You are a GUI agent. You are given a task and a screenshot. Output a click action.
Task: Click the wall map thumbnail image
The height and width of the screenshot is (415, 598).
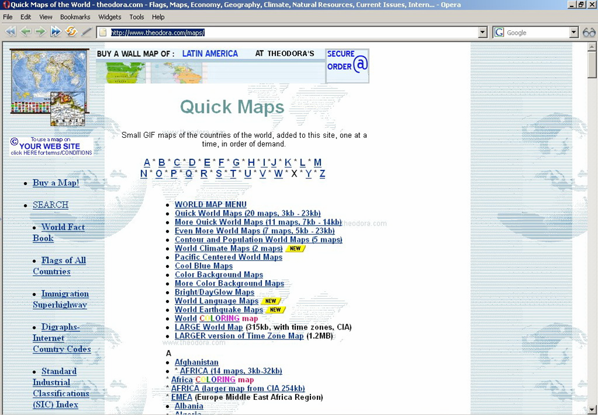(x=49, y=87)
